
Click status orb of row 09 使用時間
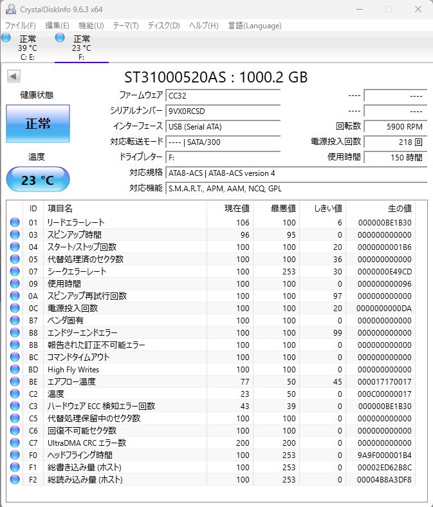(x=15, y=283)
